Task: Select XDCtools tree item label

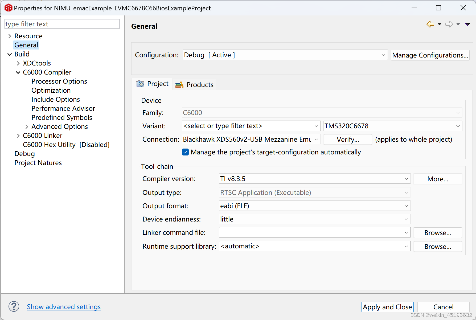Action: click(37, 63)
